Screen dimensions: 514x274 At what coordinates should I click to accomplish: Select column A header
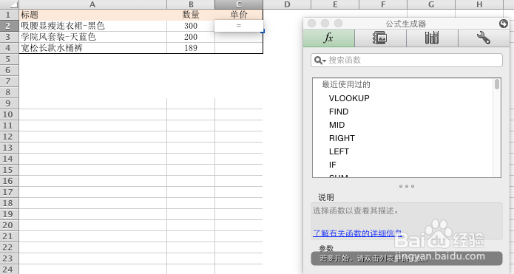click(92, 4)
